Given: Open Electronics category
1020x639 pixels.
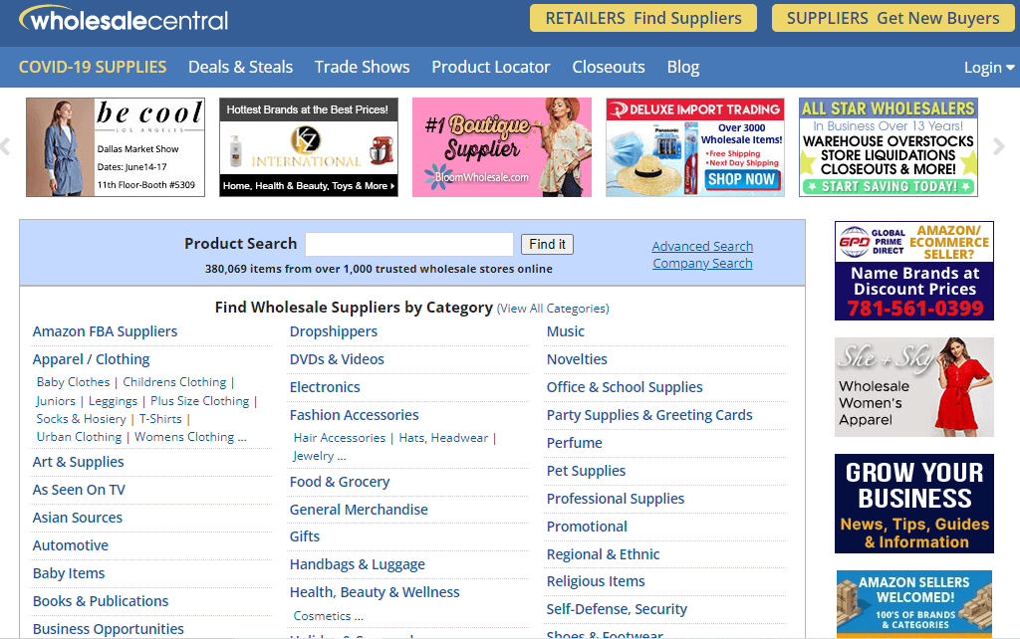Looking at the screenshot, I should [x=325, y=387].
